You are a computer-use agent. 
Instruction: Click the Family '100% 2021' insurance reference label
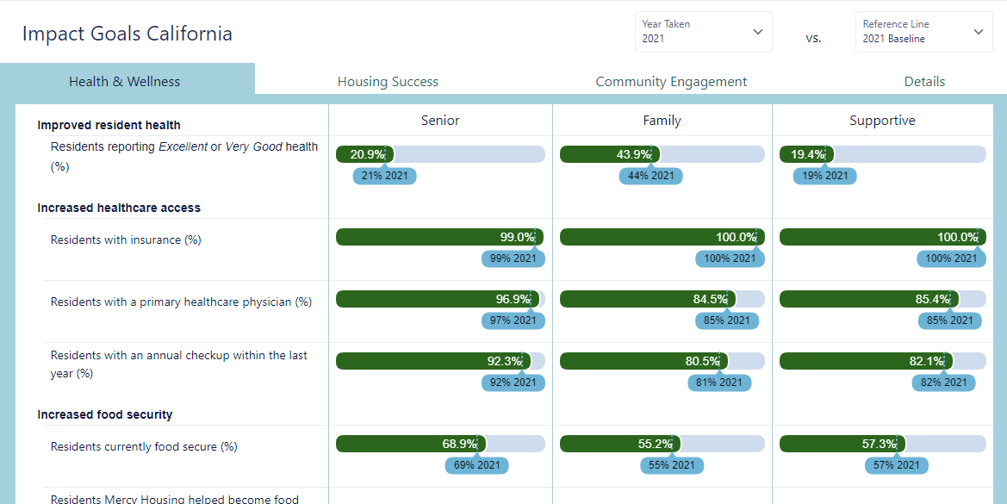730,258
